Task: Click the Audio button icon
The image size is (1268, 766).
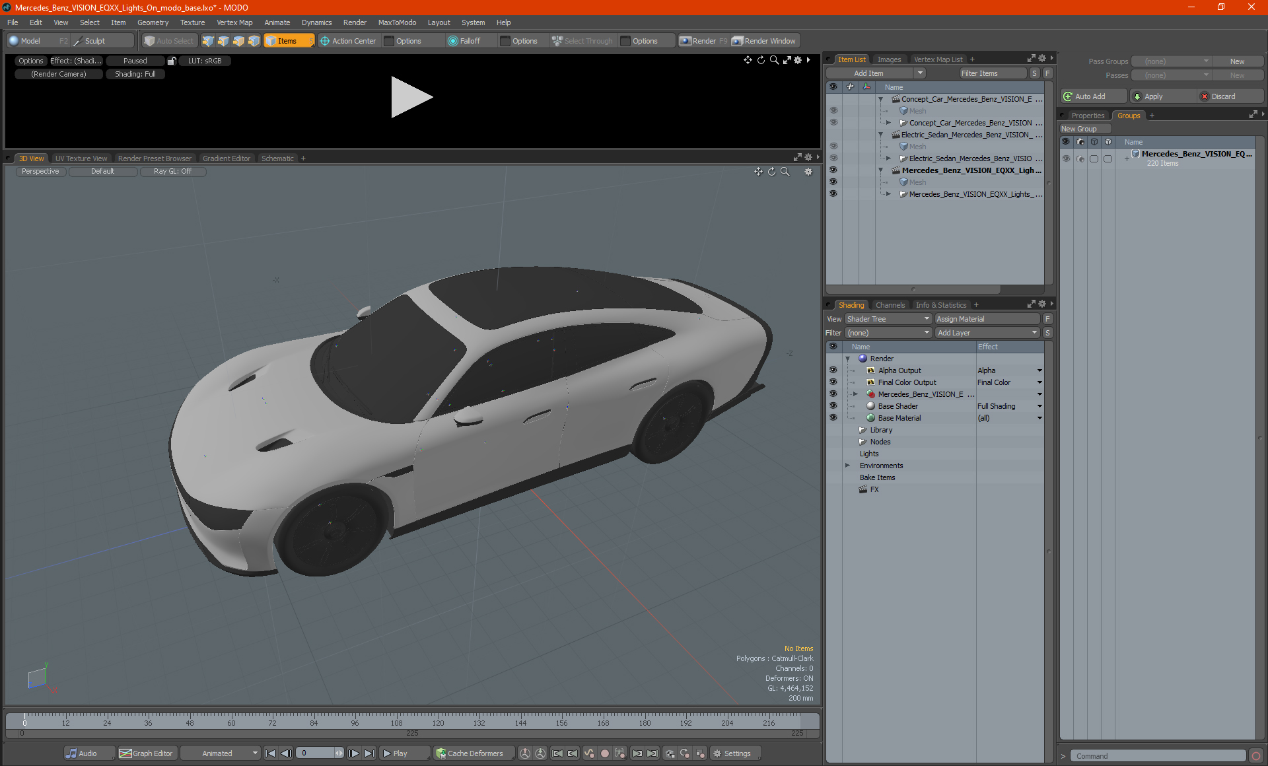Action: tap(71, 753)
